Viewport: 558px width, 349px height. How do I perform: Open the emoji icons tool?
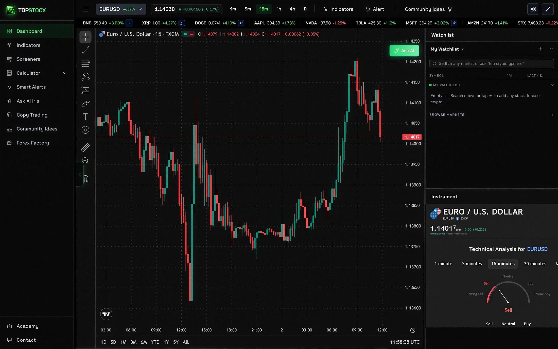85,130
